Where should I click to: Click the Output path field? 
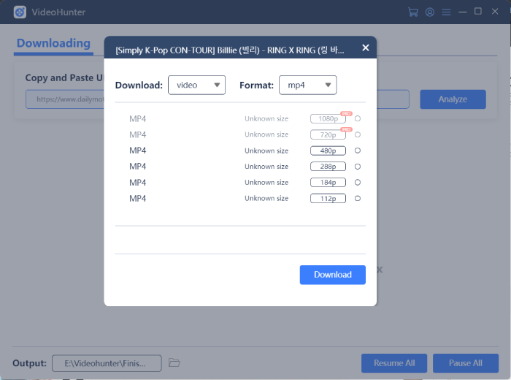pos(107,363)
